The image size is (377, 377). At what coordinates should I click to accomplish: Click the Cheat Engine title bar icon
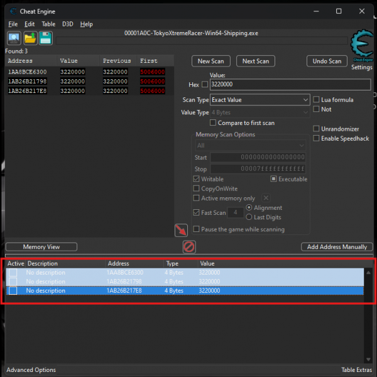tap(13, 11)
